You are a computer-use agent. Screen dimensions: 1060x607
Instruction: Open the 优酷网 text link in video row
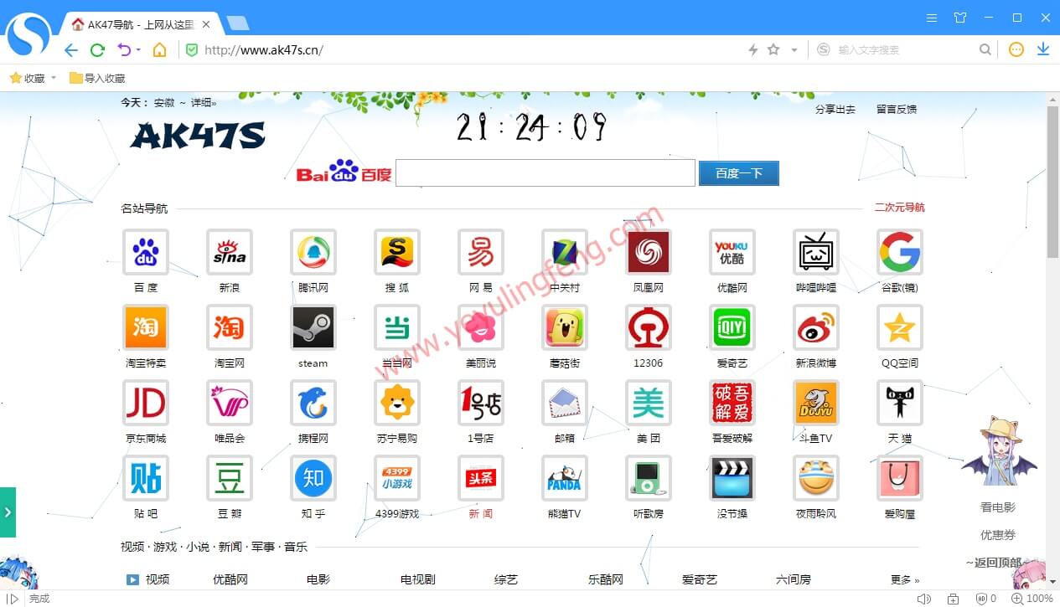pyautogui.click(x=230, y=579)
